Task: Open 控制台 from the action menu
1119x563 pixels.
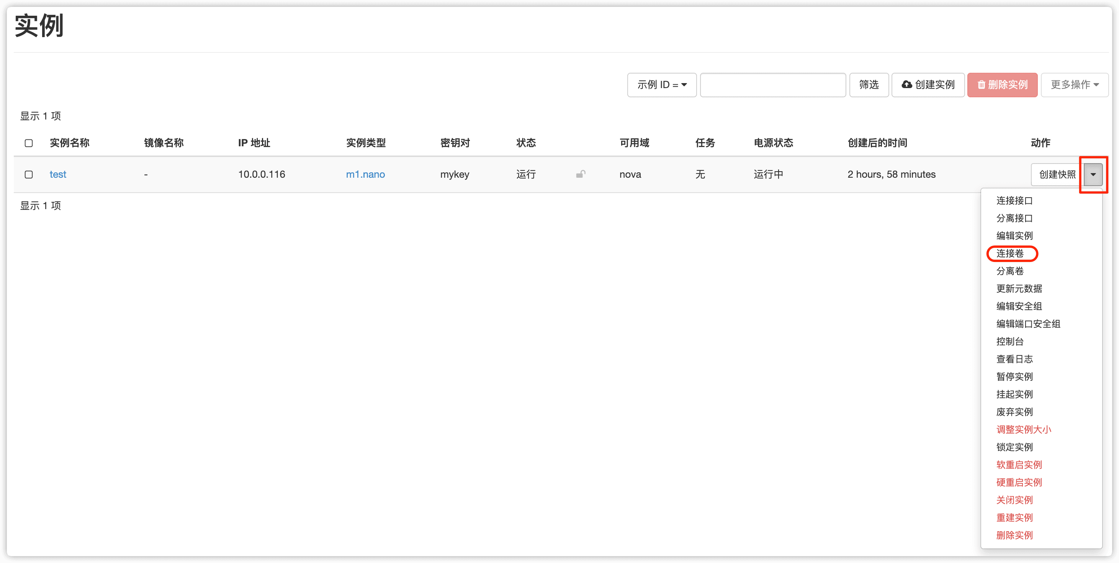Action: tap(1010, 342)
